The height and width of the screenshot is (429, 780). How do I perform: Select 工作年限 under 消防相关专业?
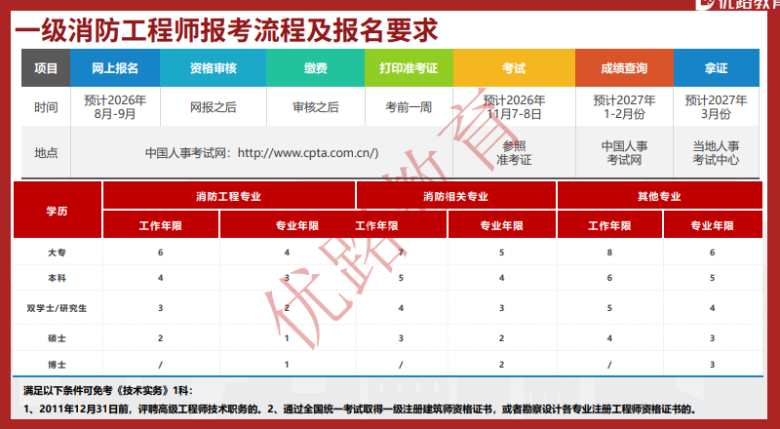[x=376, y=225]
